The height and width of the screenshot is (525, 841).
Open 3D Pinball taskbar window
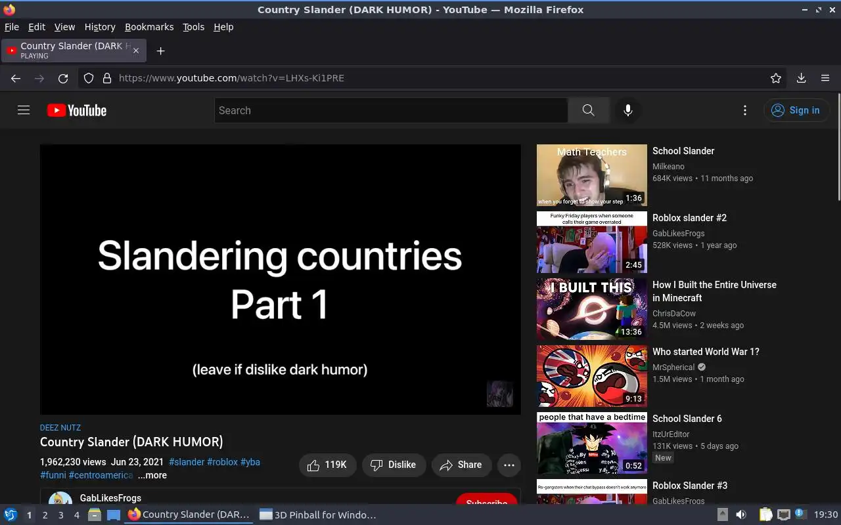click(x=319, y=515)
